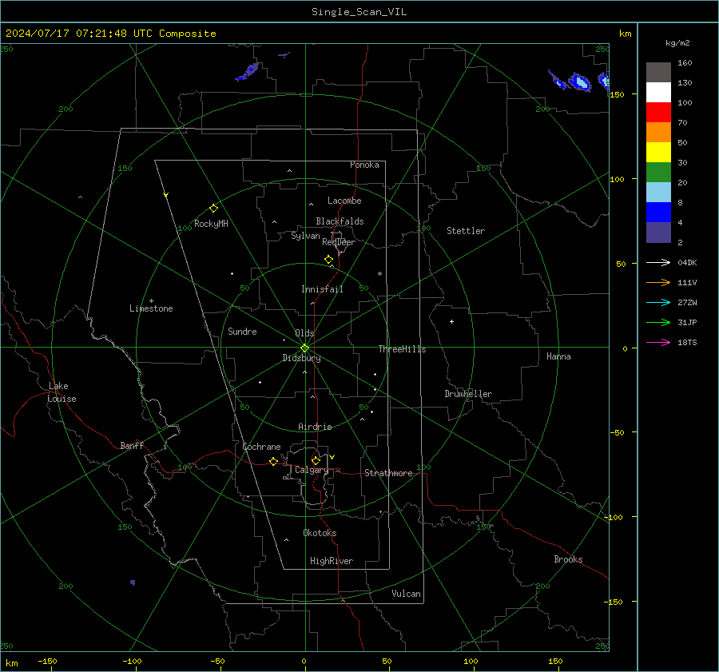The image size is (719, 672).
Task: Click the yellow V marker northwest of RockyMH
Action: pos(166,195)
